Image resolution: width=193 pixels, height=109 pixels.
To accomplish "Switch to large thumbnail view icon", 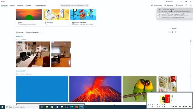I will click(169, 32).
